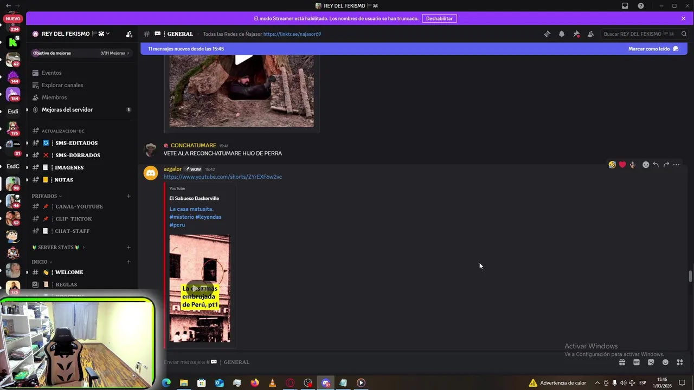Reply to azgalor's message with reply arrow
Image resolution: width=694 pixels, height=390 pixels.
656,165
